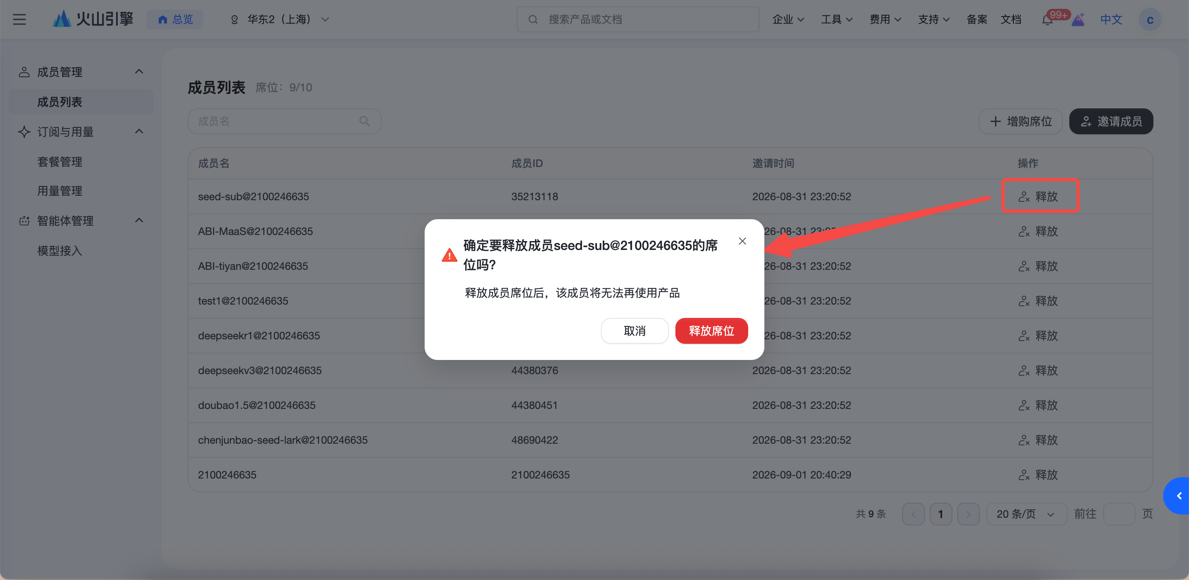Viewport: 1189px width, 580px height.
Task: Click the 取消 button in dialog
Action: point(635,330)
